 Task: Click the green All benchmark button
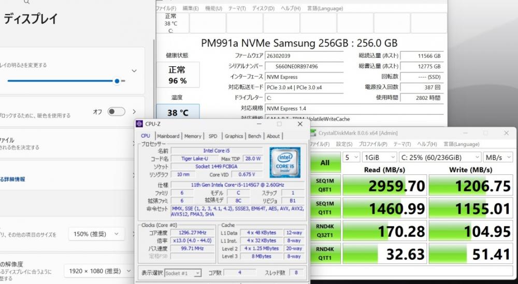325,162
